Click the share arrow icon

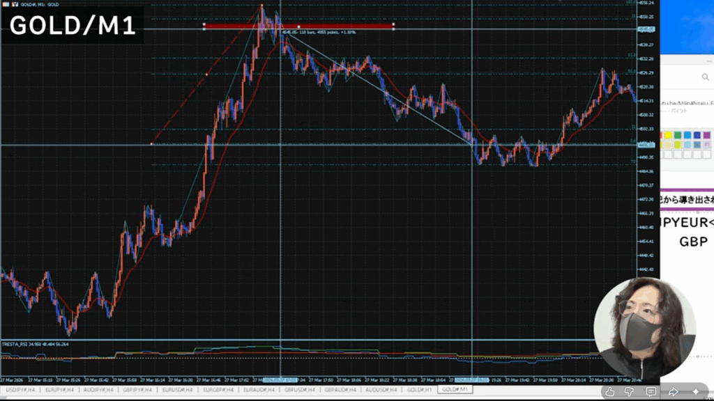coord(674,391)
